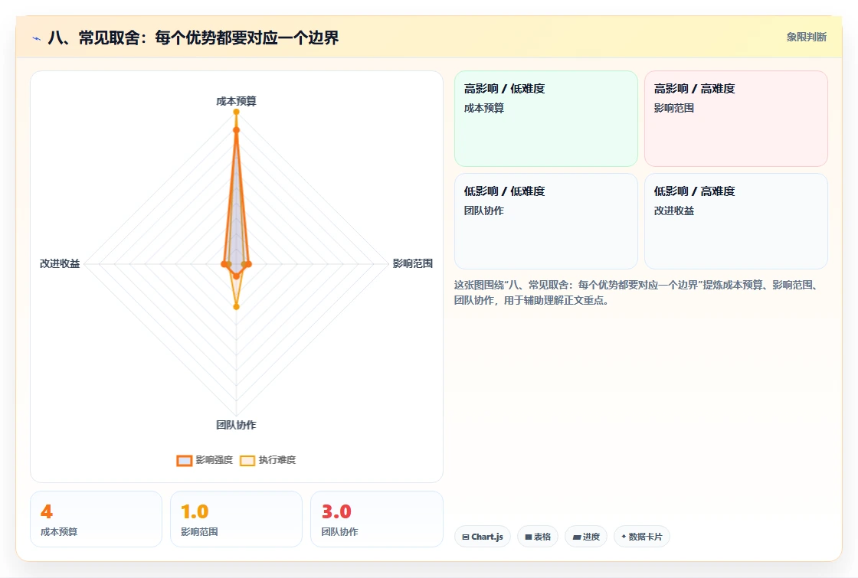Click 影响范围 text in the pink quadrant card

[674, 108]
